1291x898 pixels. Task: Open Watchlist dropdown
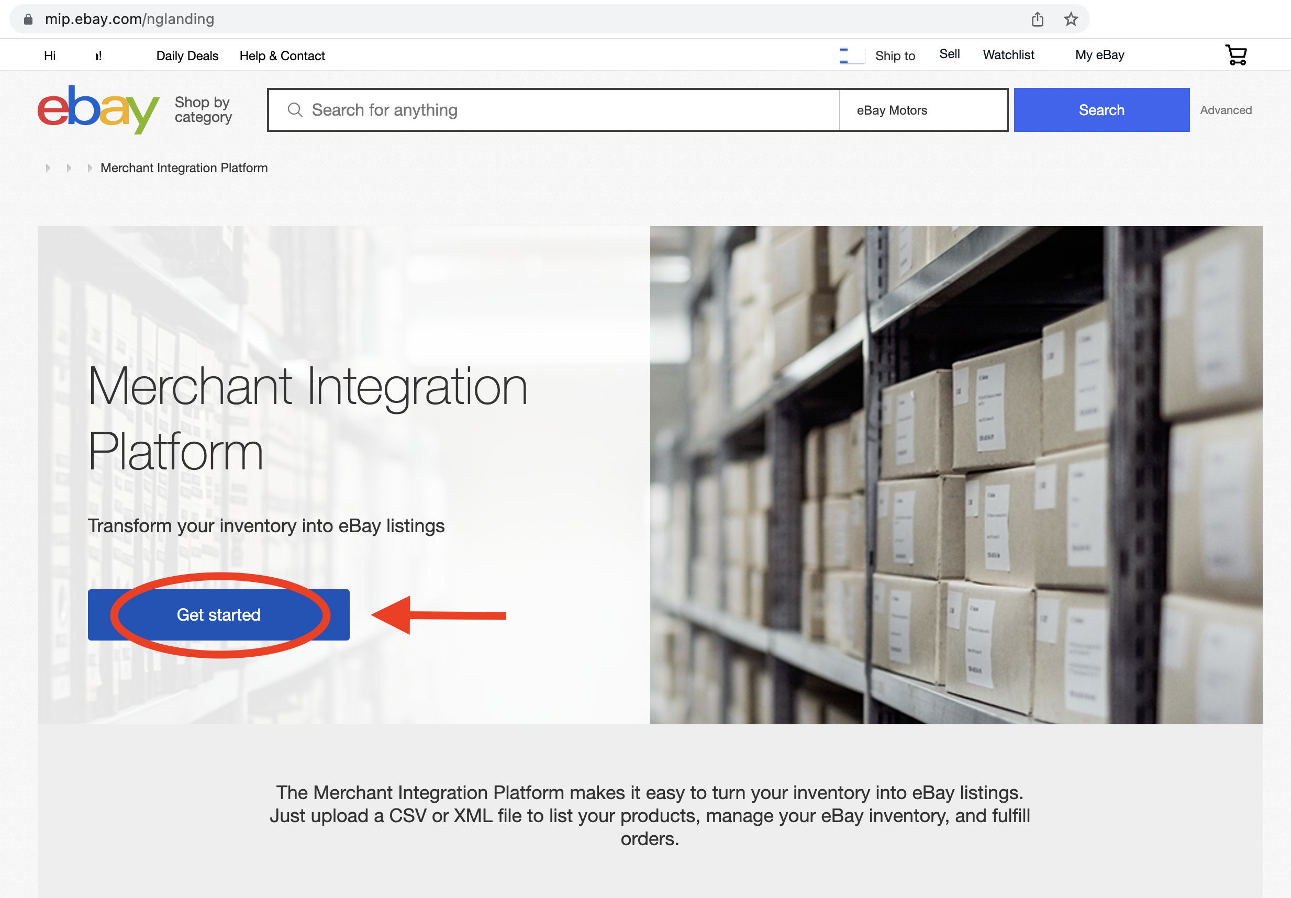(x=1008, y=55)
